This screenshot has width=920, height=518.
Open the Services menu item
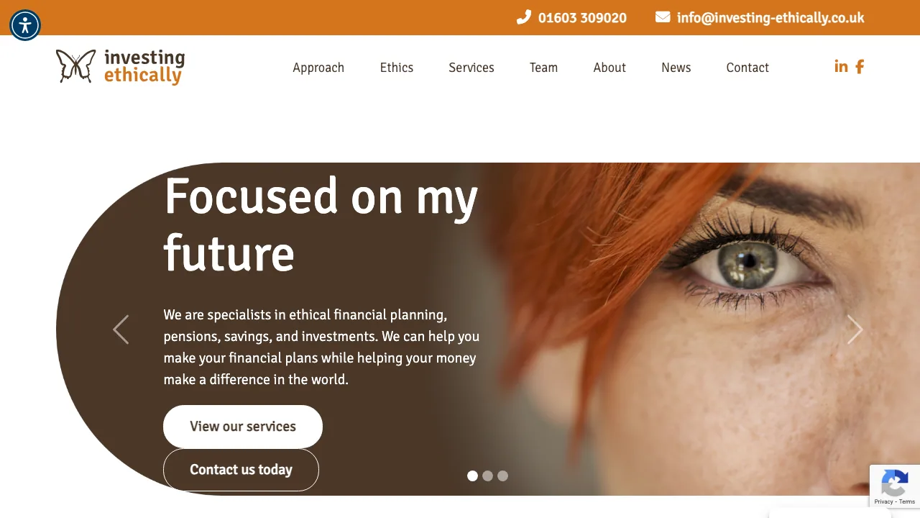(x=471, y=68)
